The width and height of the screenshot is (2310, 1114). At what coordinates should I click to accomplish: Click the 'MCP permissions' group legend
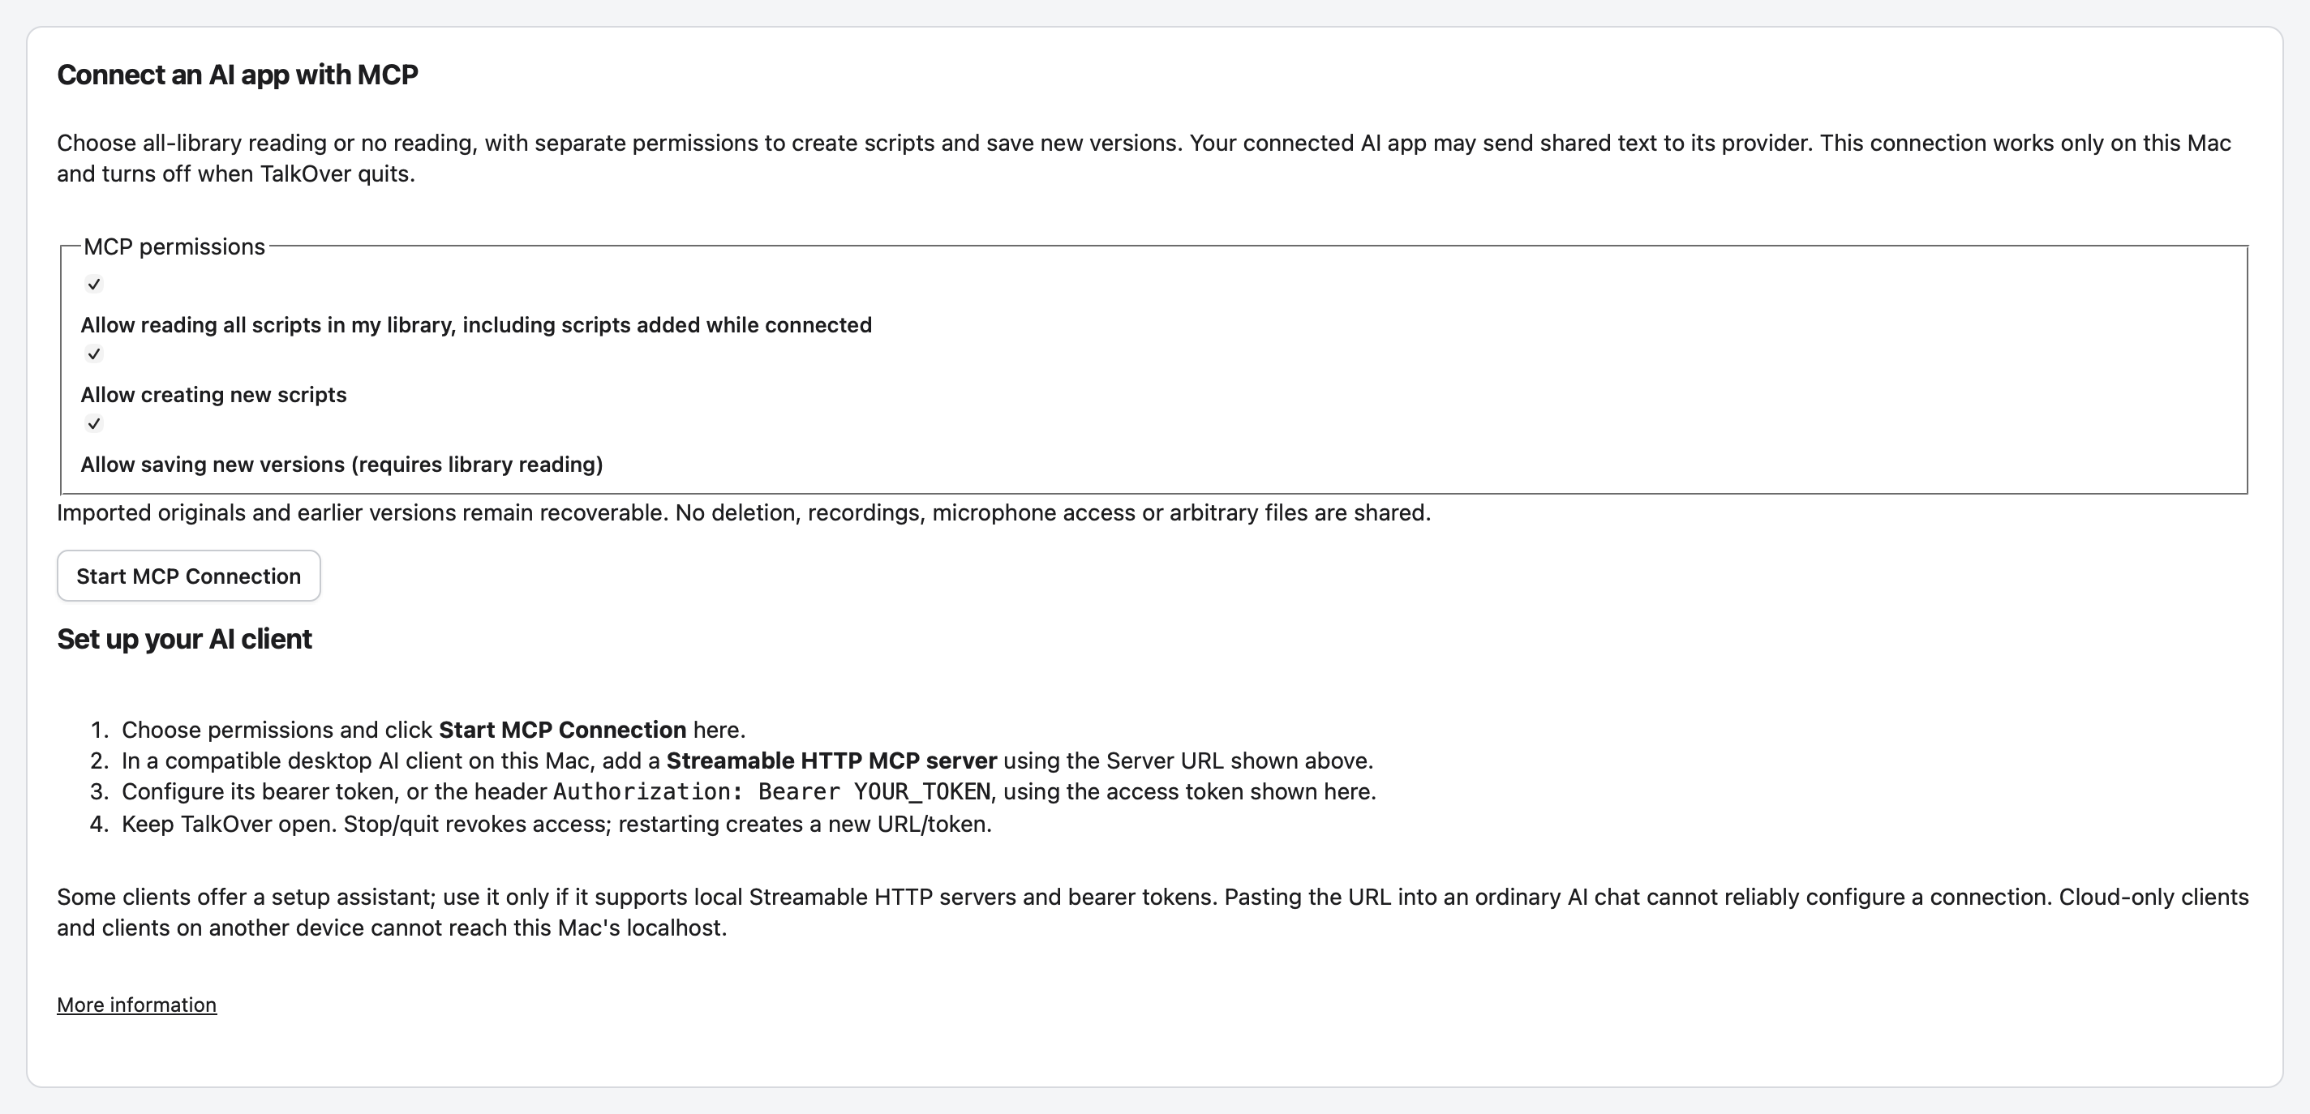click(x=174, y=246)
